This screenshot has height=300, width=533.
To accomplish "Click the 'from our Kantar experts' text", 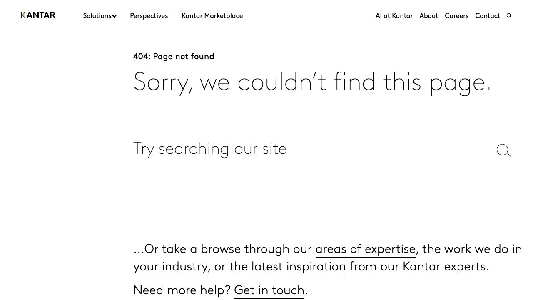I will click(x=419, y=266).
